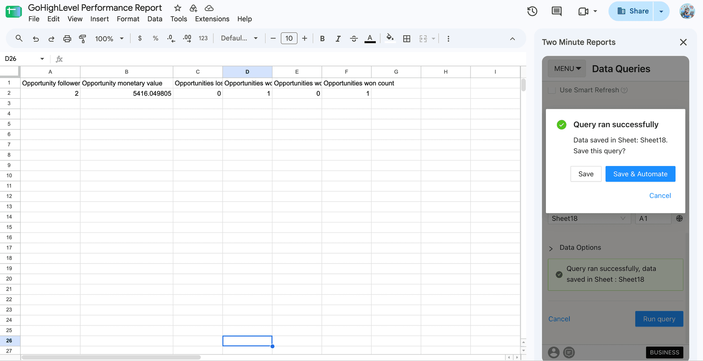Image resolution: width=703 pixels, height=361 pixels.
Task: Open the toolbar more options menu
Action: [x=448, y=38]
